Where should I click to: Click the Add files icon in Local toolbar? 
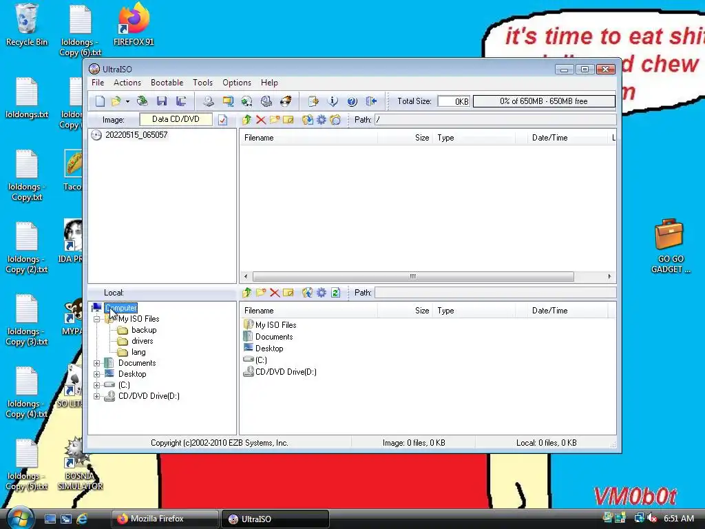(x=308, y=293)
